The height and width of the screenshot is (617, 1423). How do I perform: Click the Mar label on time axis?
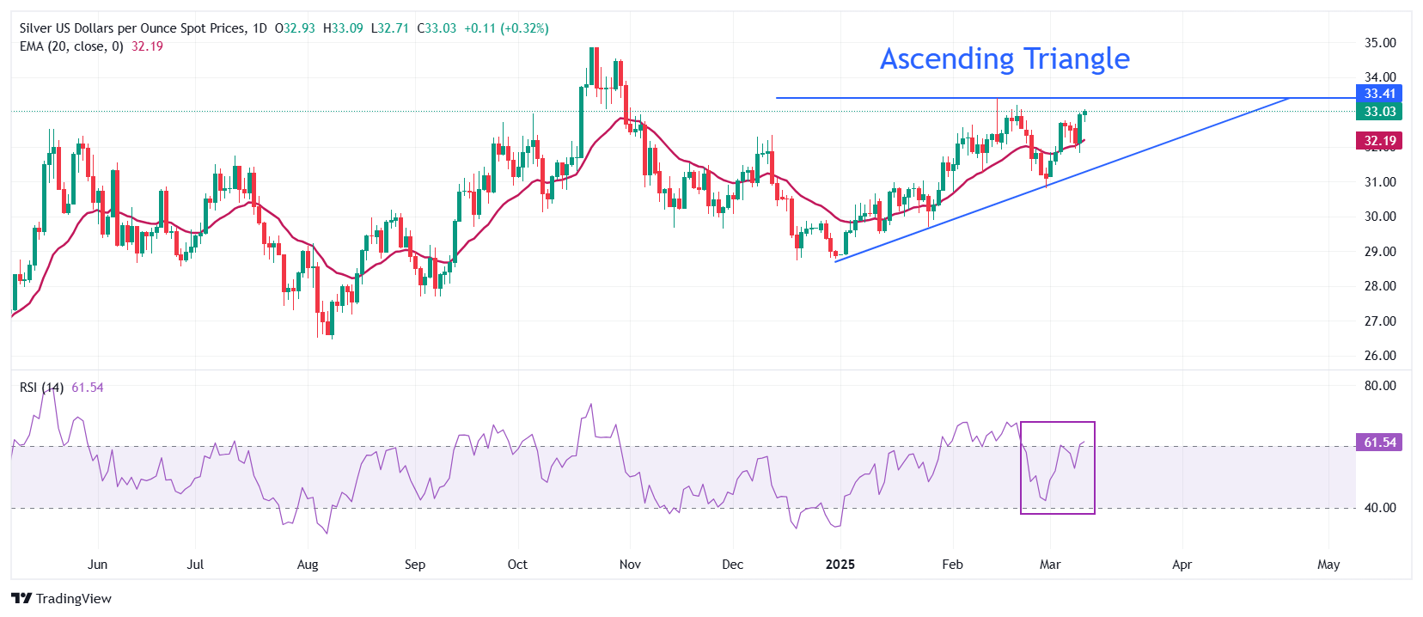[1050, 565]
